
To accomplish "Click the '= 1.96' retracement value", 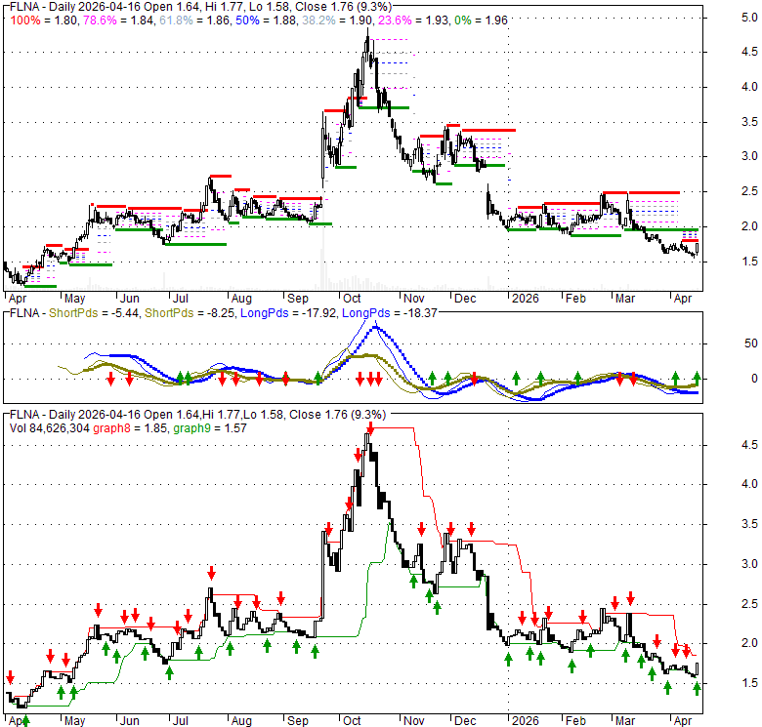I will click(491, 20).
